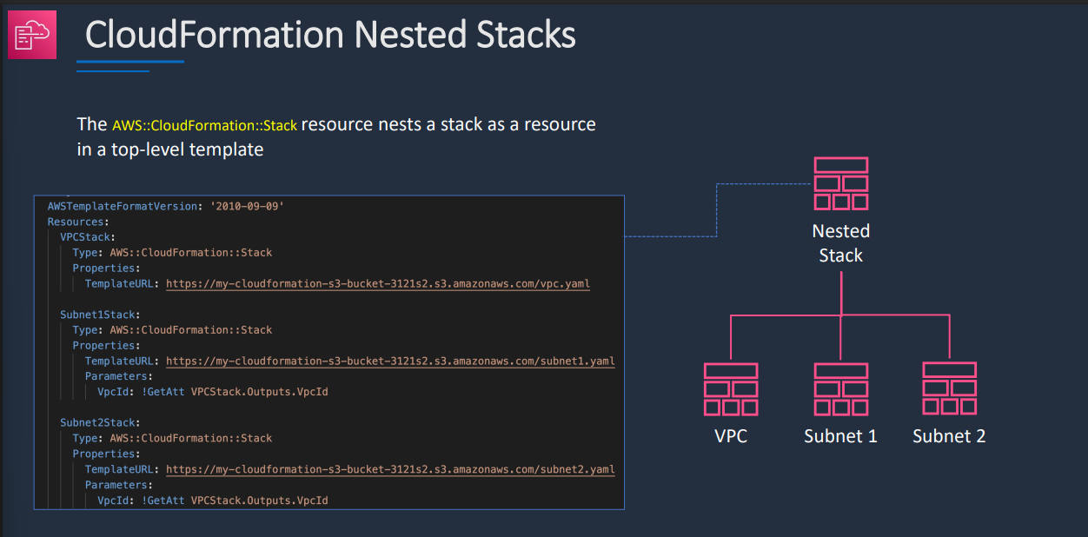Viewport: 1088px width, 537px height.
Task: Open the vpc.yaml TemplateURL link
Action: click(378, 284)
